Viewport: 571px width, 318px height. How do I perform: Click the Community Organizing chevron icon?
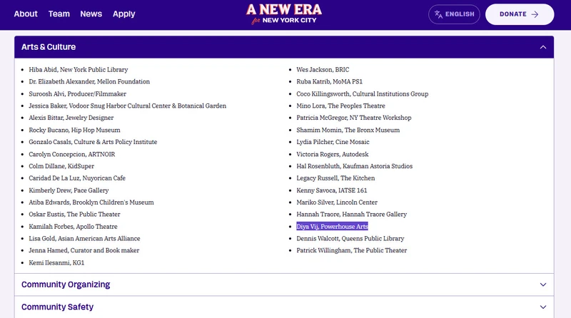(x=543, y=284)
